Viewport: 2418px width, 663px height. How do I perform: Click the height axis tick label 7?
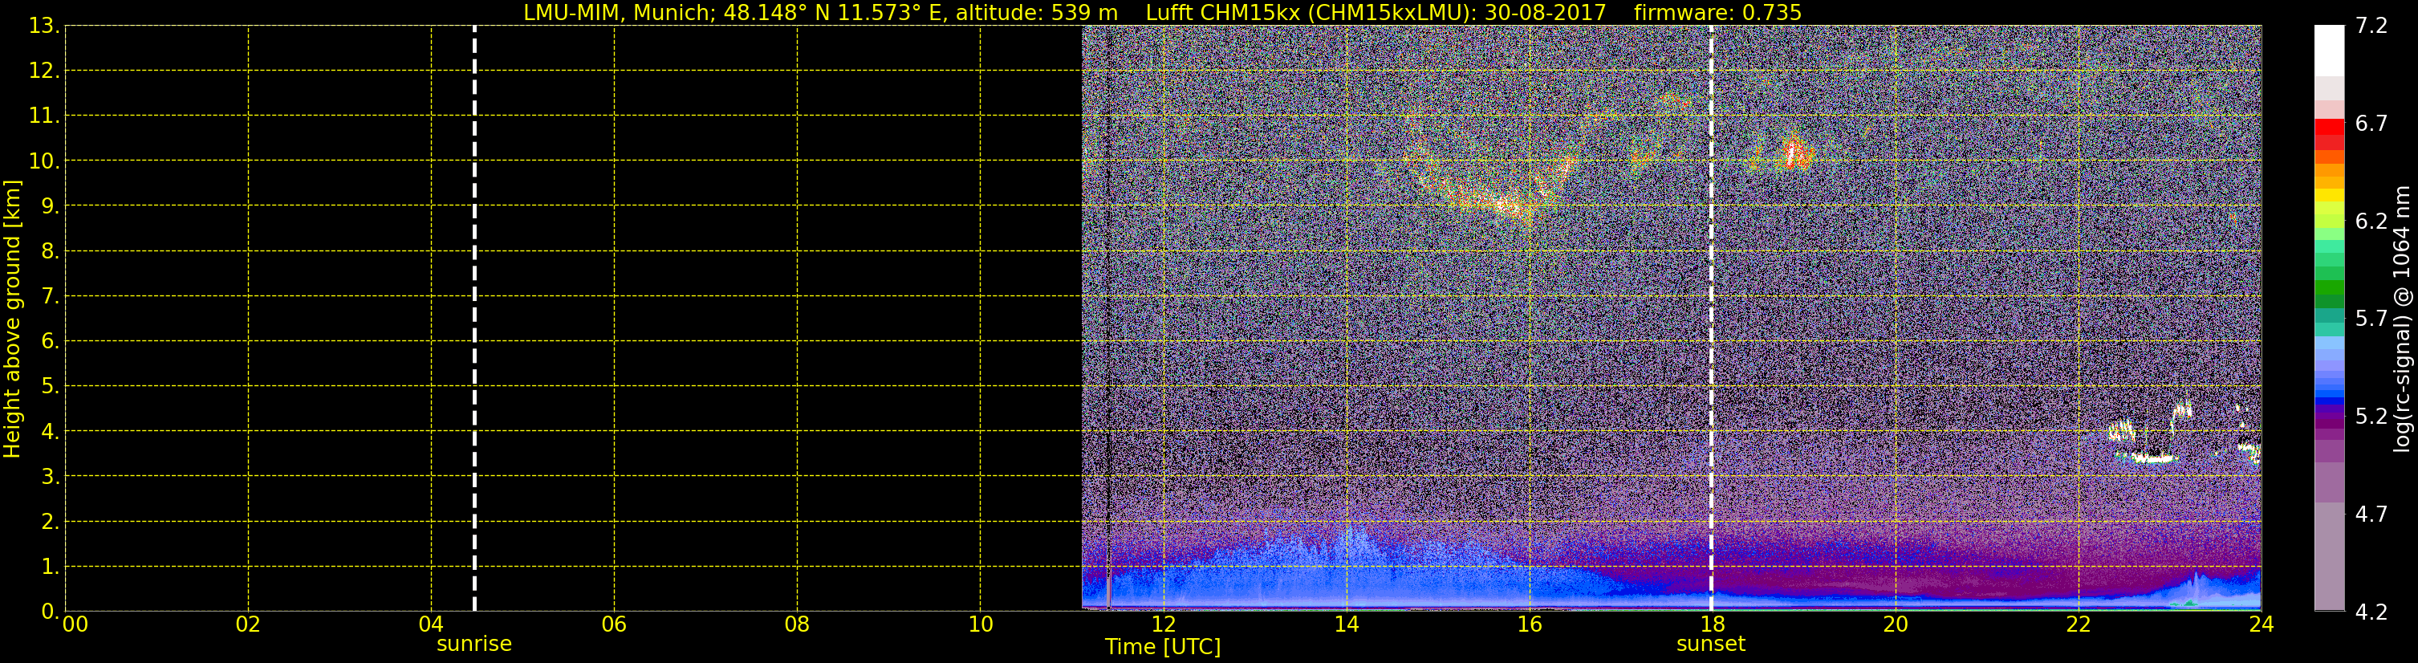50,296
